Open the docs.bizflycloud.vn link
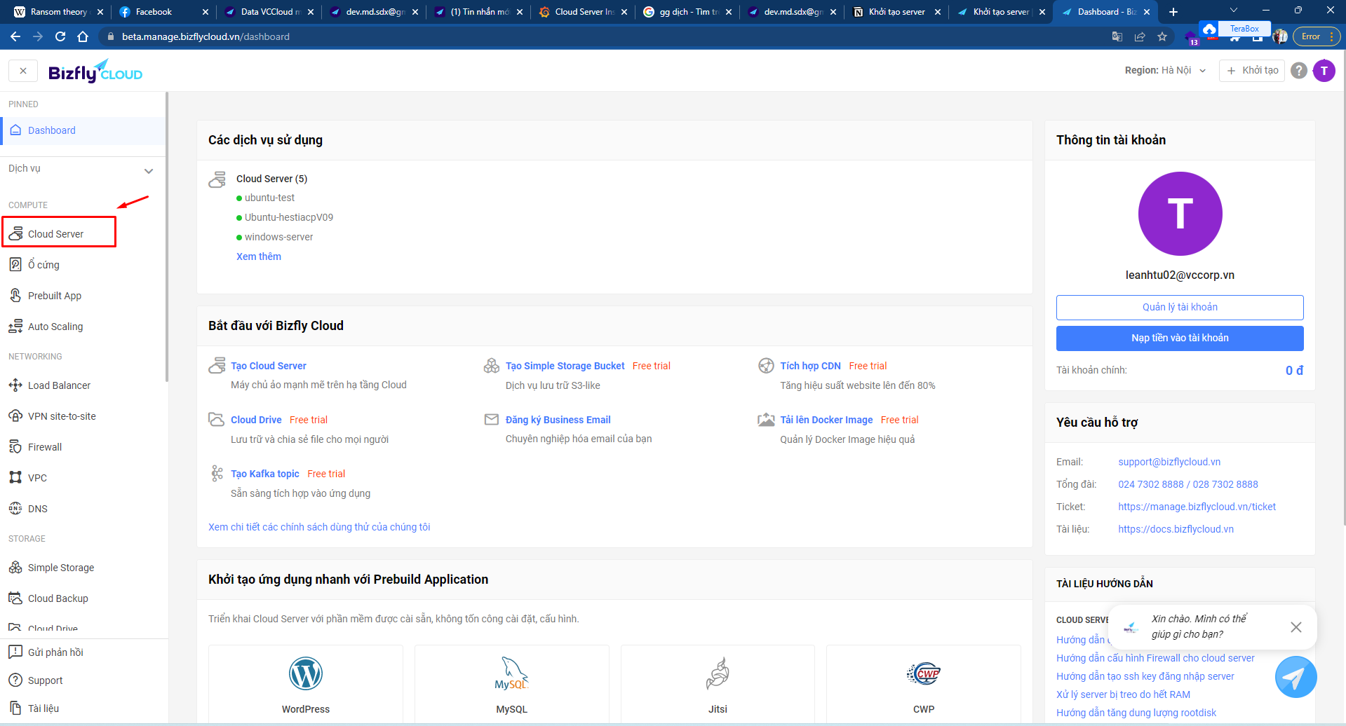 click(1176, 529)
